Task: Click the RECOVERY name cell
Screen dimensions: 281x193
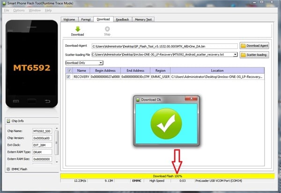Action: (81, 77)
